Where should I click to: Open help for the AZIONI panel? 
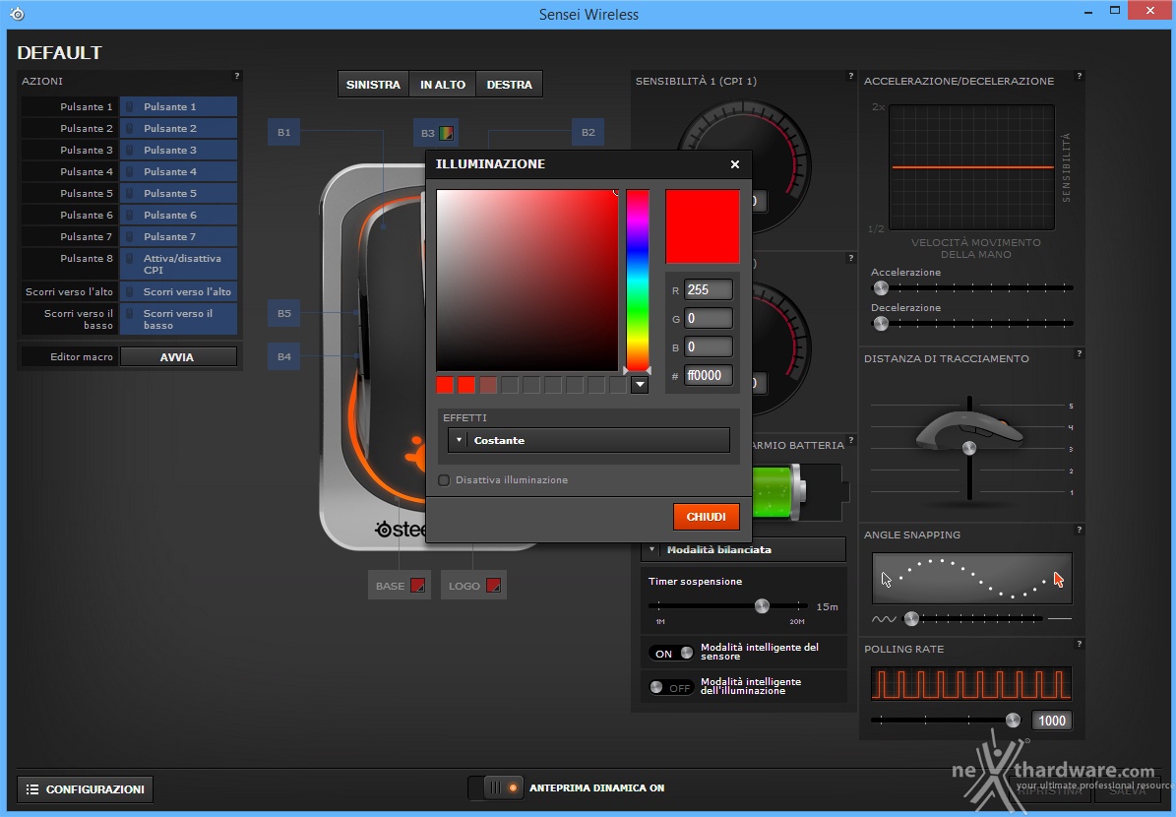pos(237,76)
